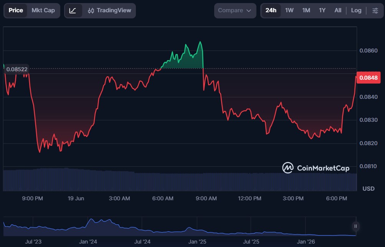Select the 1Y time range
This screenshot has height=247, width=385.
322,11
